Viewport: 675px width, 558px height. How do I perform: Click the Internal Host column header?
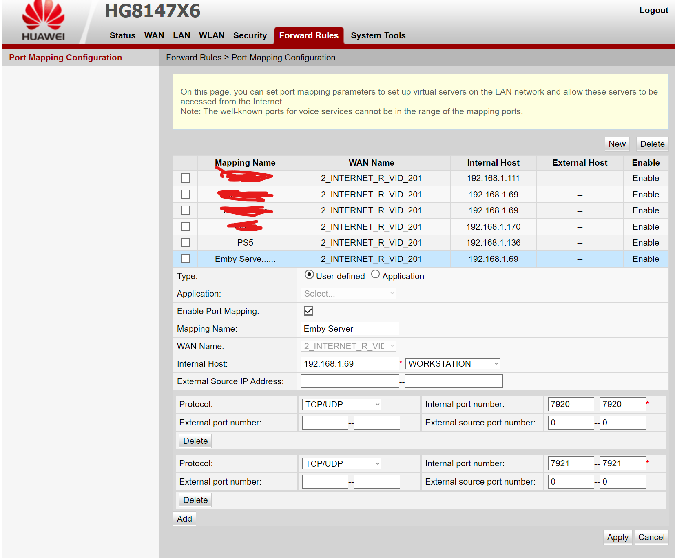(494, 163)
